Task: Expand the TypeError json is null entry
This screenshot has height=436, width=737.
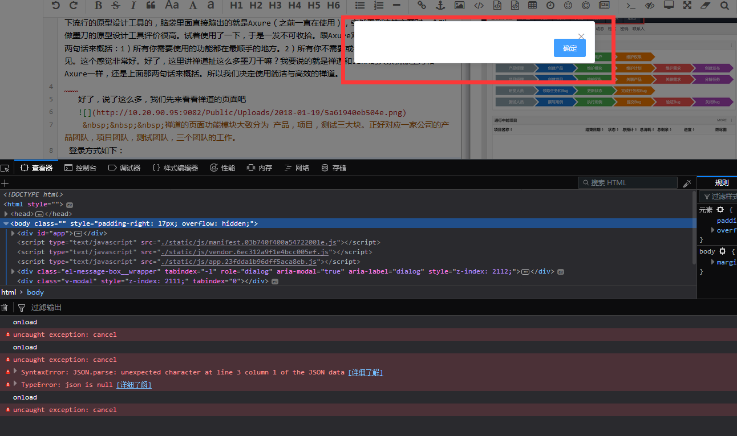Action: [x=15, y=384]
